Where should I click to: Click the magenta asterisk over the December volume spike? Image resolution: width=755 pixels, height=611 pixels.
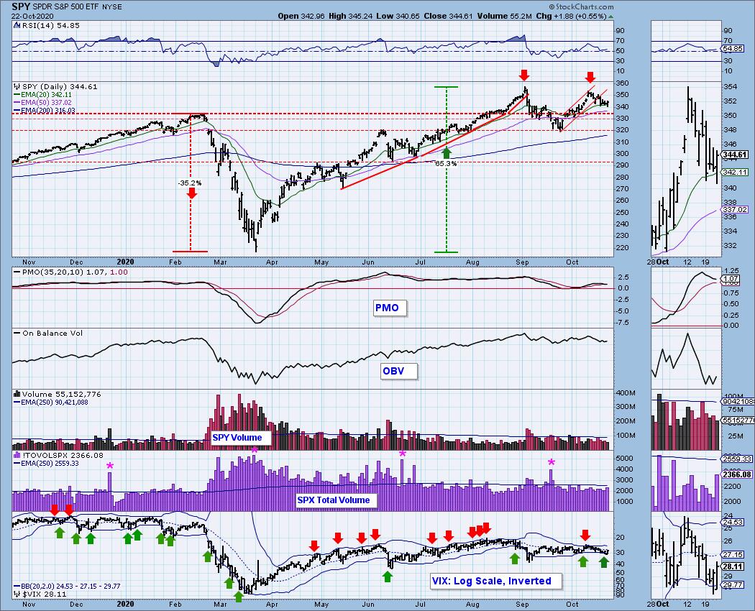[110, 466]
